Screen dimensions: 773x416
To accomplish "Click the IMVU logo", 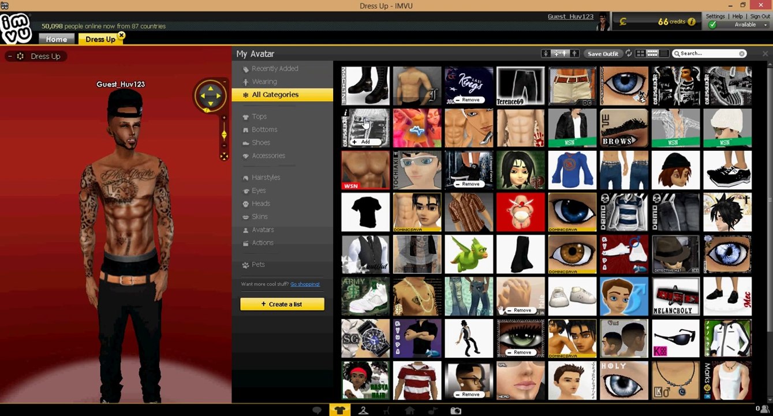I will click(x=16, y=28).
